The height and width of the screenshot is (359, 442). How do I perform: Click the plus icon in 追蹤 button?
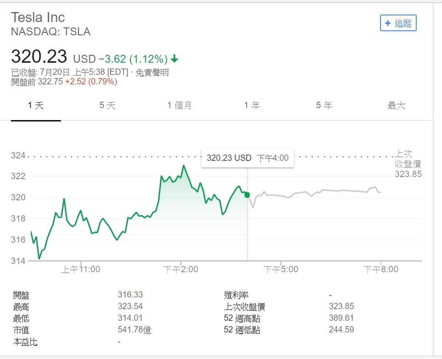387,23
